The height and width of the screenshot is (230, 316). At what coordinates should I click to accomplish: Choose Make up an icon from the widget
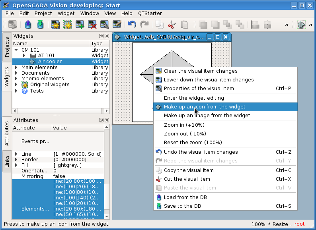225,106
